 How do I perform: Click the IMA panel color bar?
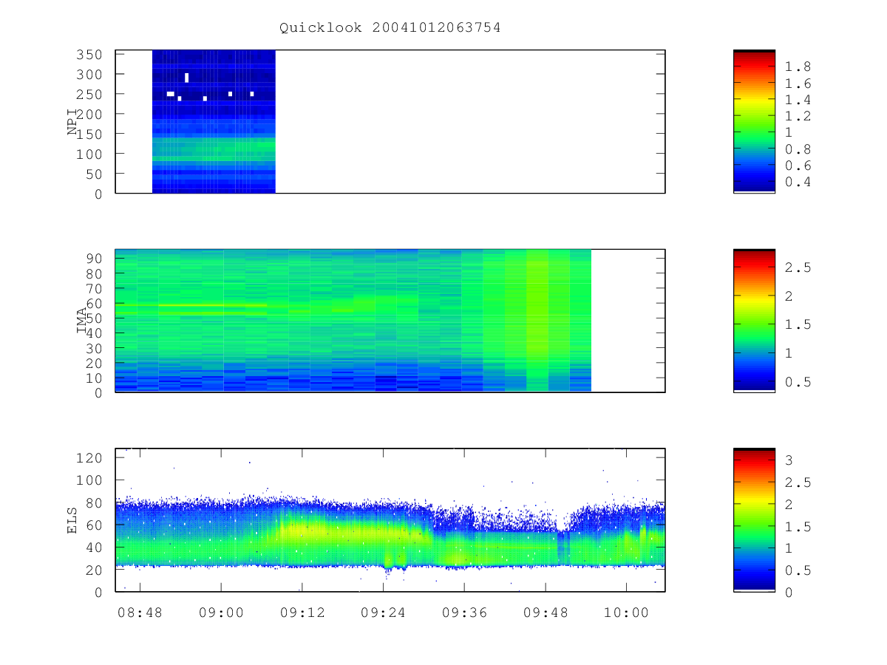(754, 321)
